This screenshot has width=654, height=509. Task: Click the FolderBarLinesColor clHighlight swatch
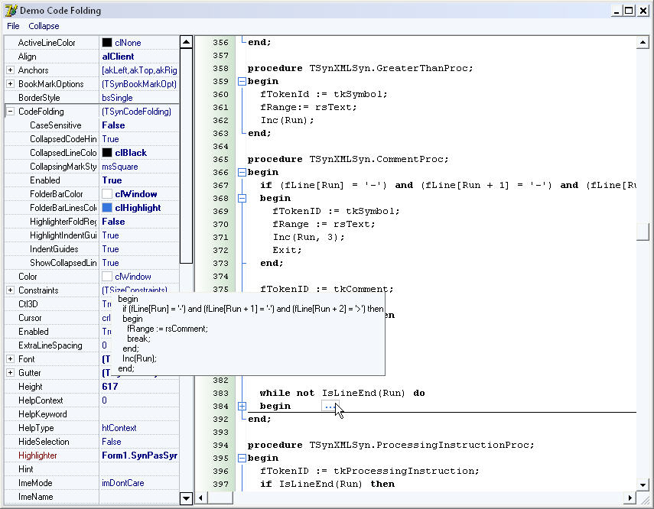pyautogui.click(x=107, y=208)
